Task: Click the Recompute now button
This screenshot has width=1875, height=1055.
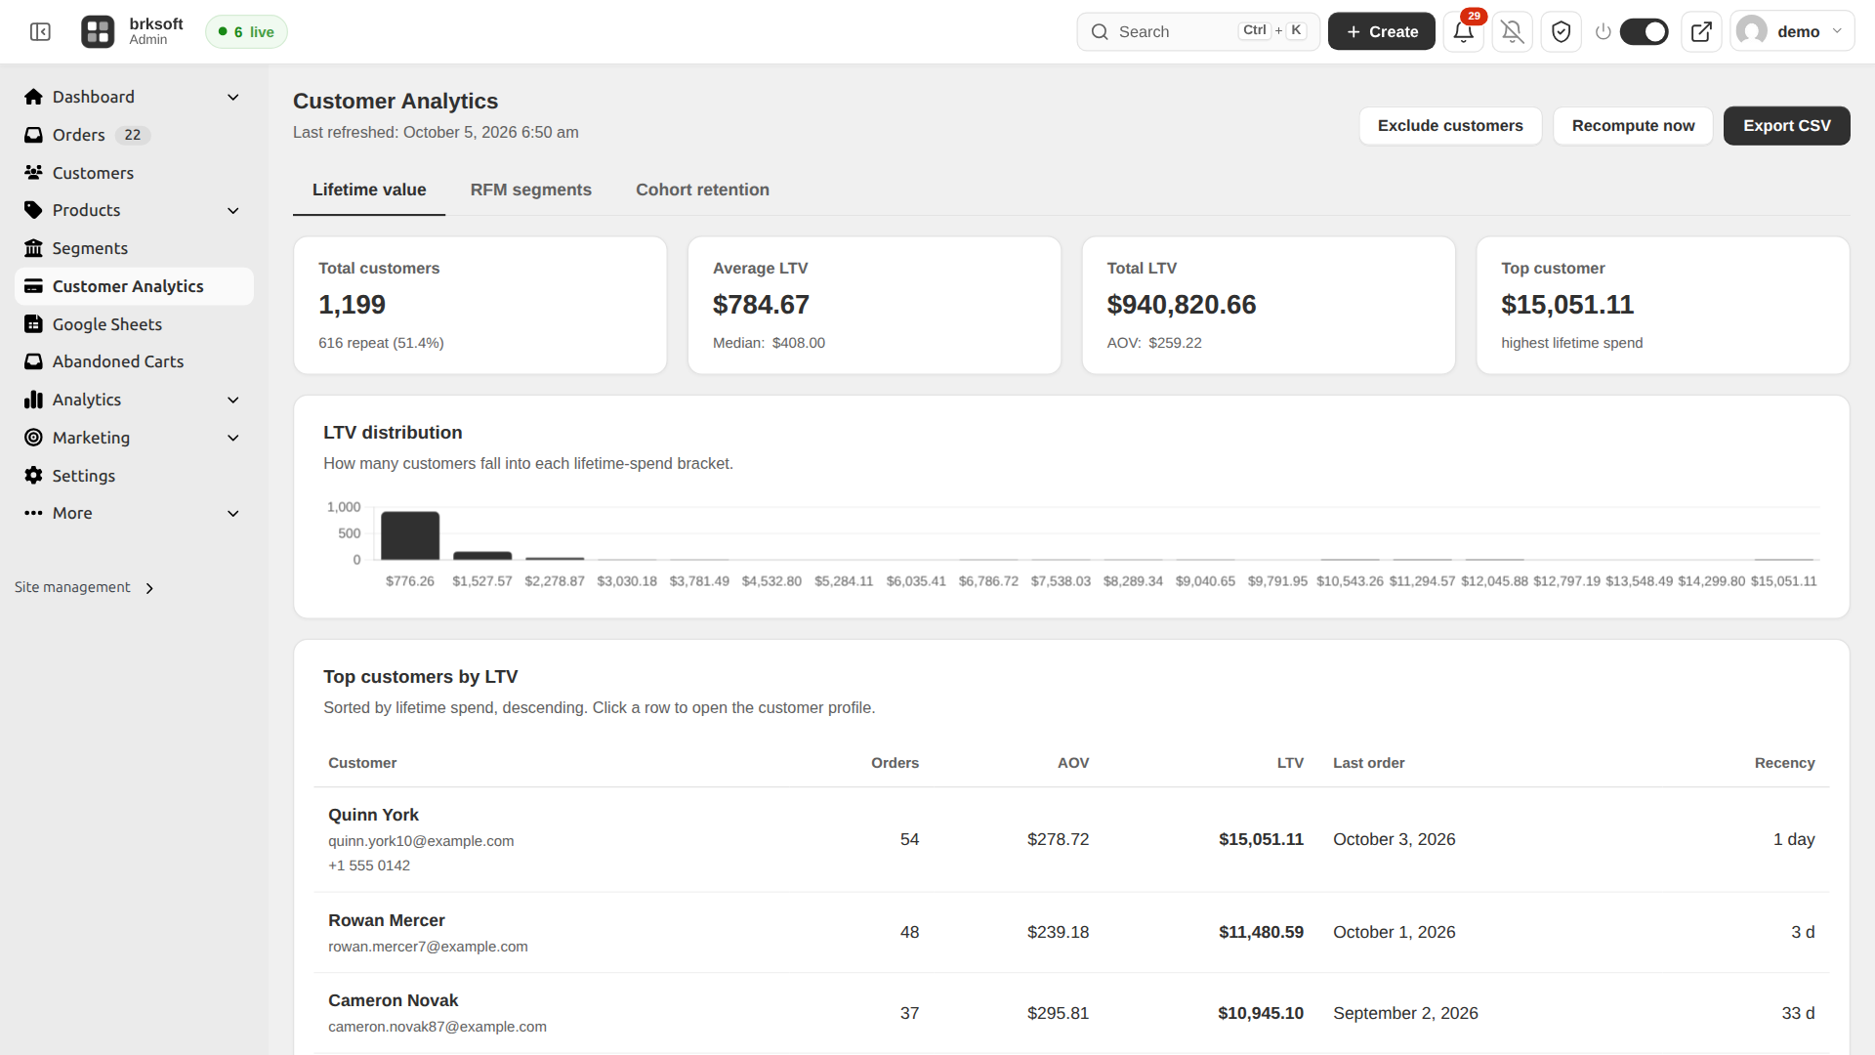Action: pos(1633,126)
